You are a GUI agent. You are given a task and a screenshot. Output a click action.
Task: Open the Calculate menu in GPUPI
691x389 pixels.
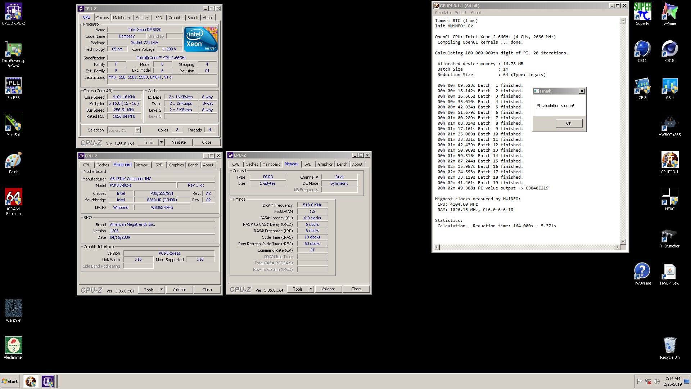(443, 13)
